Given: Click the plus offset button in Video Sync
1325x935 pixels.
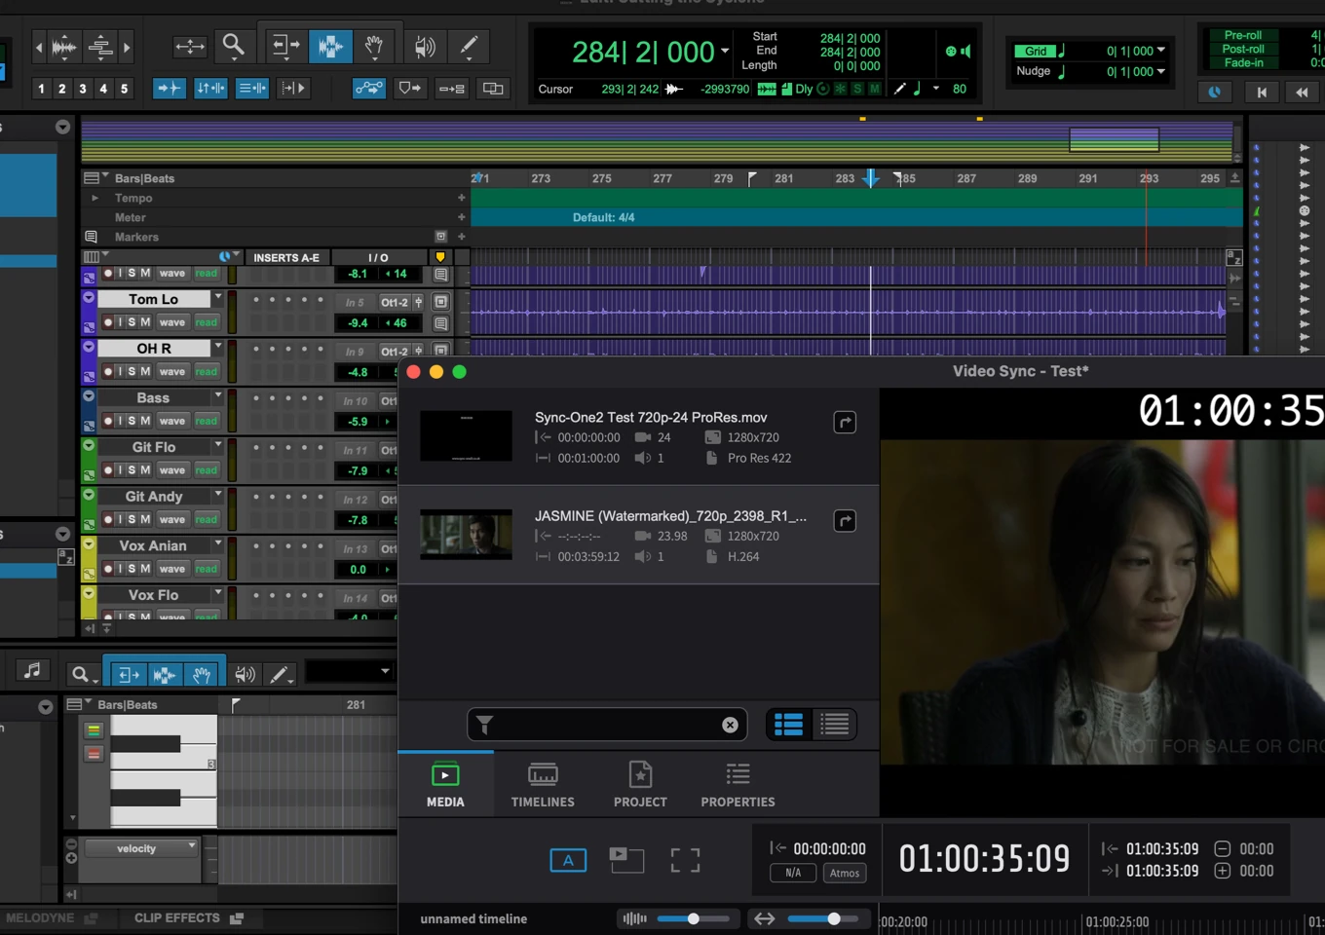Looking at the screenshot, I should [1222, 871].
